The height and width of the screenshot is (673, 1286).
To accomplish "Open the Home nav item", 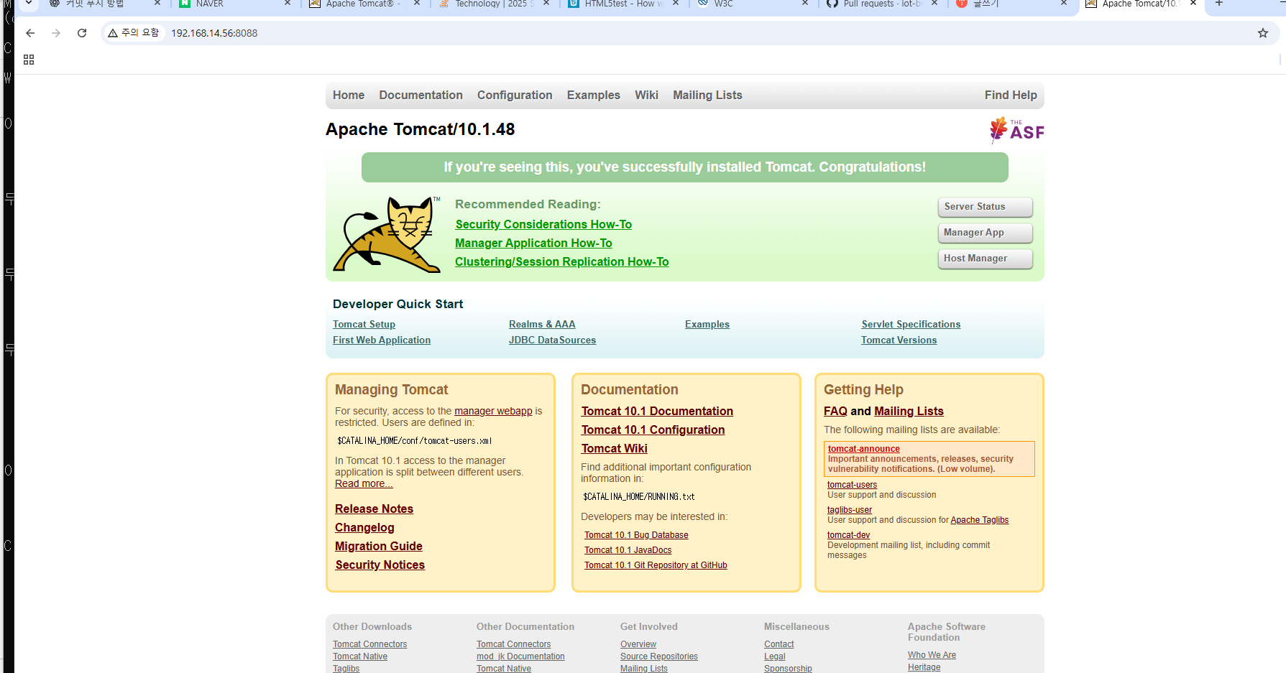I will click(x=349, y=95).
